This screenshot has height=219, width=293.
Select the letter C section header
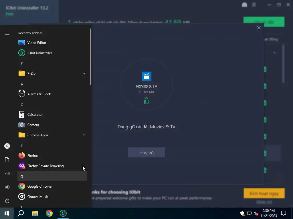[x=52, y=105]
